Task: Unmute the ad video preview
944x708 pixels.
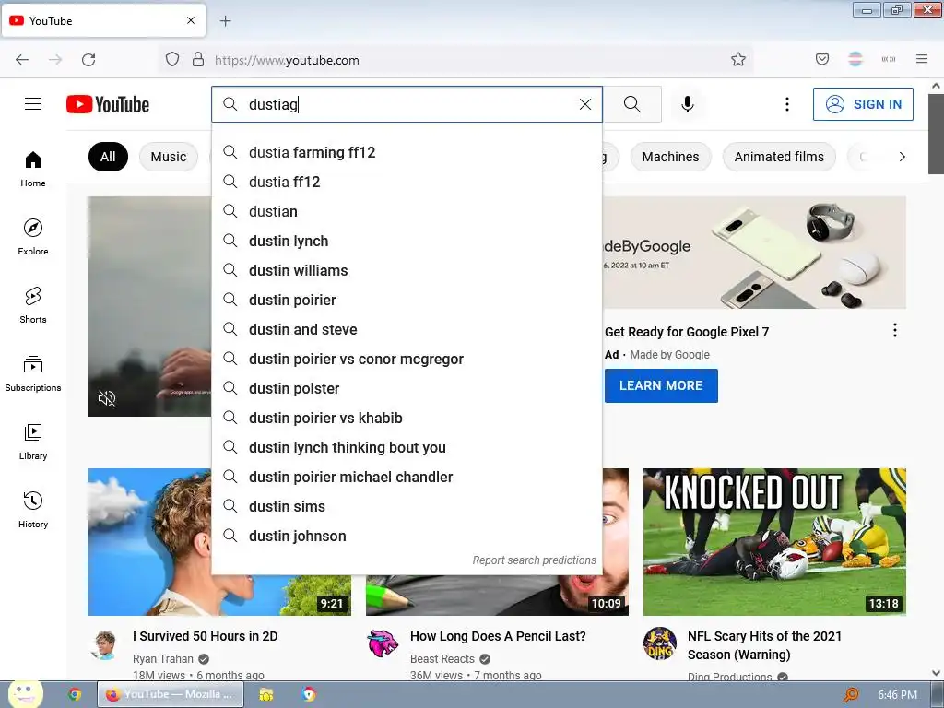Action: 107,398
